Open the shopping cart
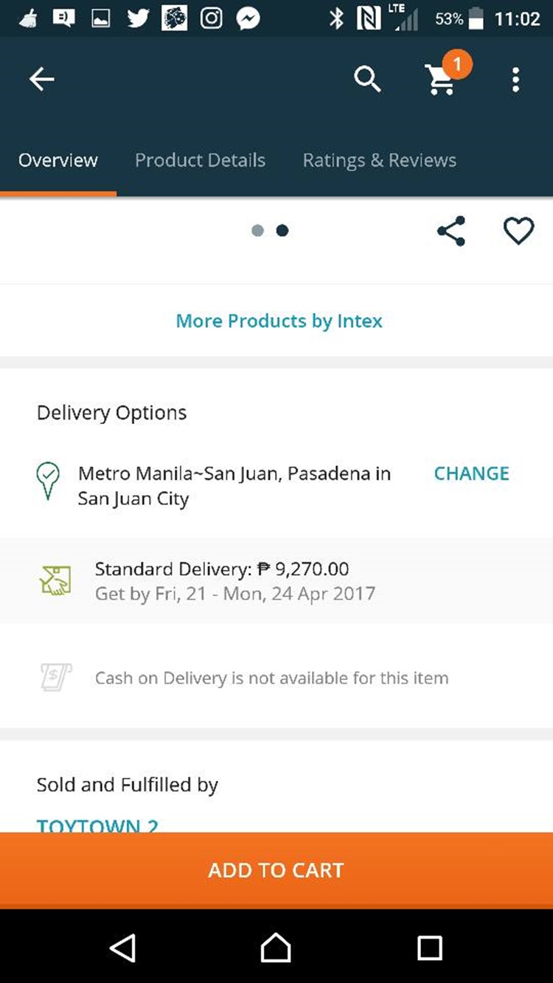Viewport: 553px width, 983px height. pos(441,78)
